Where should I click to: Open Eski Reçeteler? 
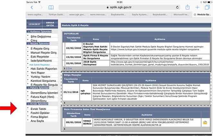tap(40, 57)
